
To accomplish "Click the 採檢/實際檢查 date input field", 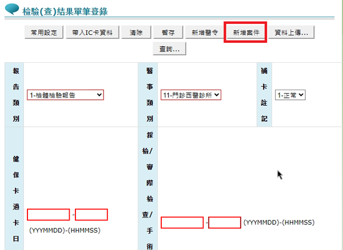I will coord(182,223).
